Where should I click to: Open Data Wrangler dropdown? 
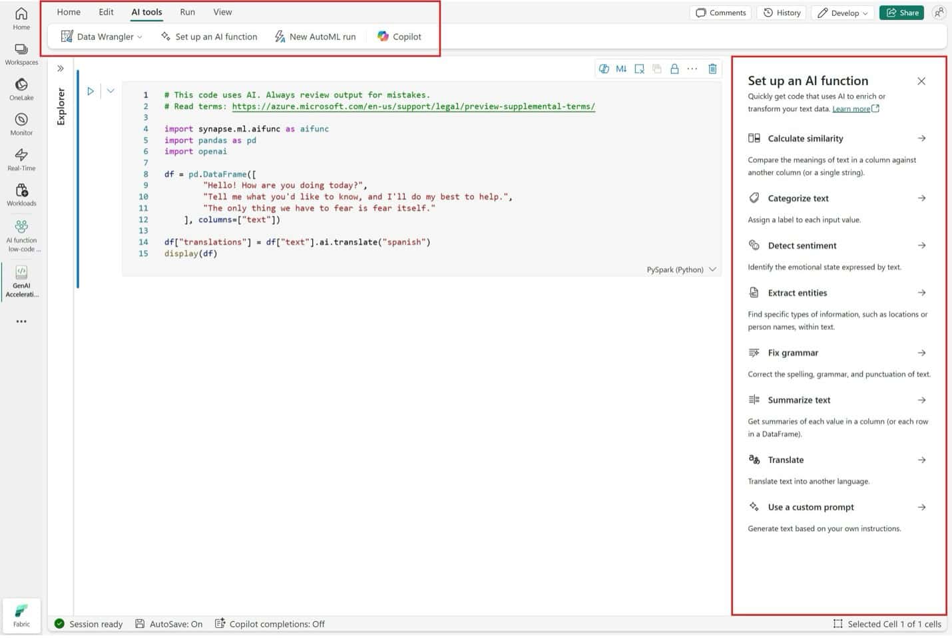click(x=101, y=37)
